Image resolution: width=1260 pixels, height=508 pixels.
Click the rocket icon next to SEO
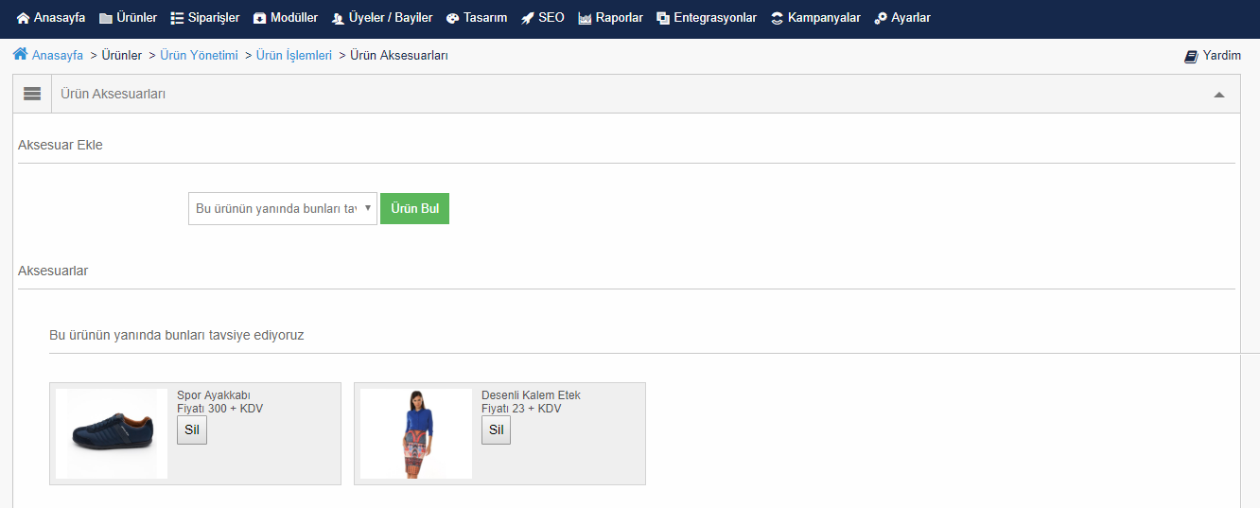(528, 18)
